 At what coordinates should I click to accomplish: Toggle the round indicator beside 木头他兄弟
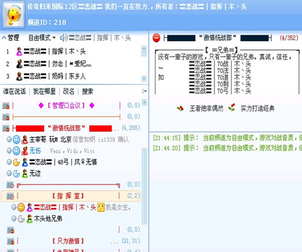click(14, 219)
